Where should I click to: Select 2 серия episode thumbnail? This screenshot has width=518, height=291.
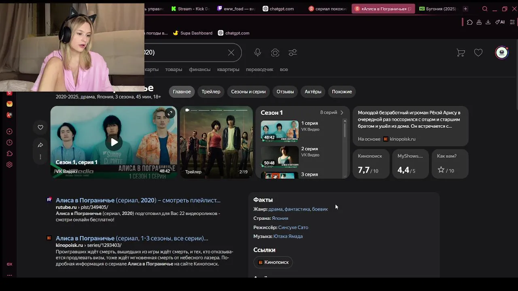click(280, 156)
